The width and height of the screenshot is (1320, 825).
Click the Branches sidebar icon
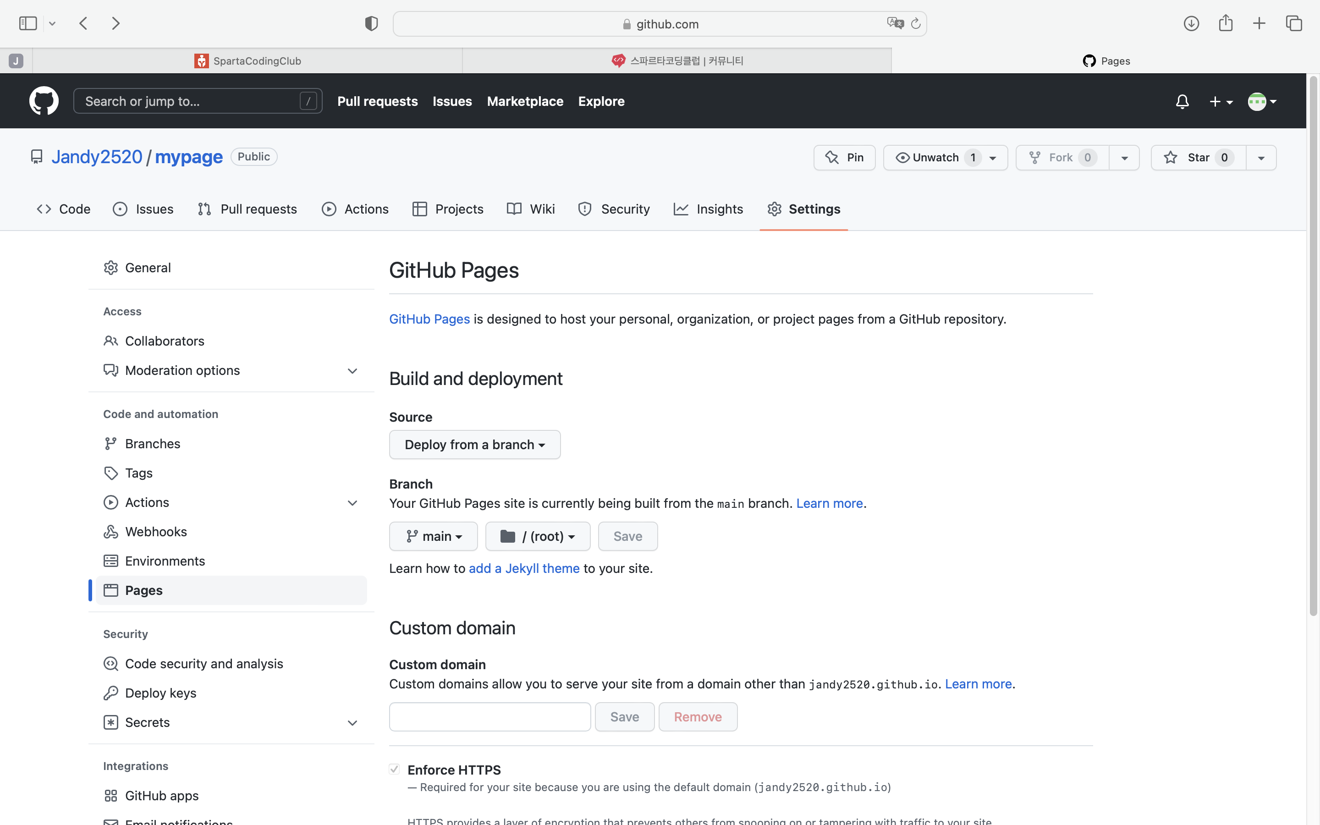(111, 444)
